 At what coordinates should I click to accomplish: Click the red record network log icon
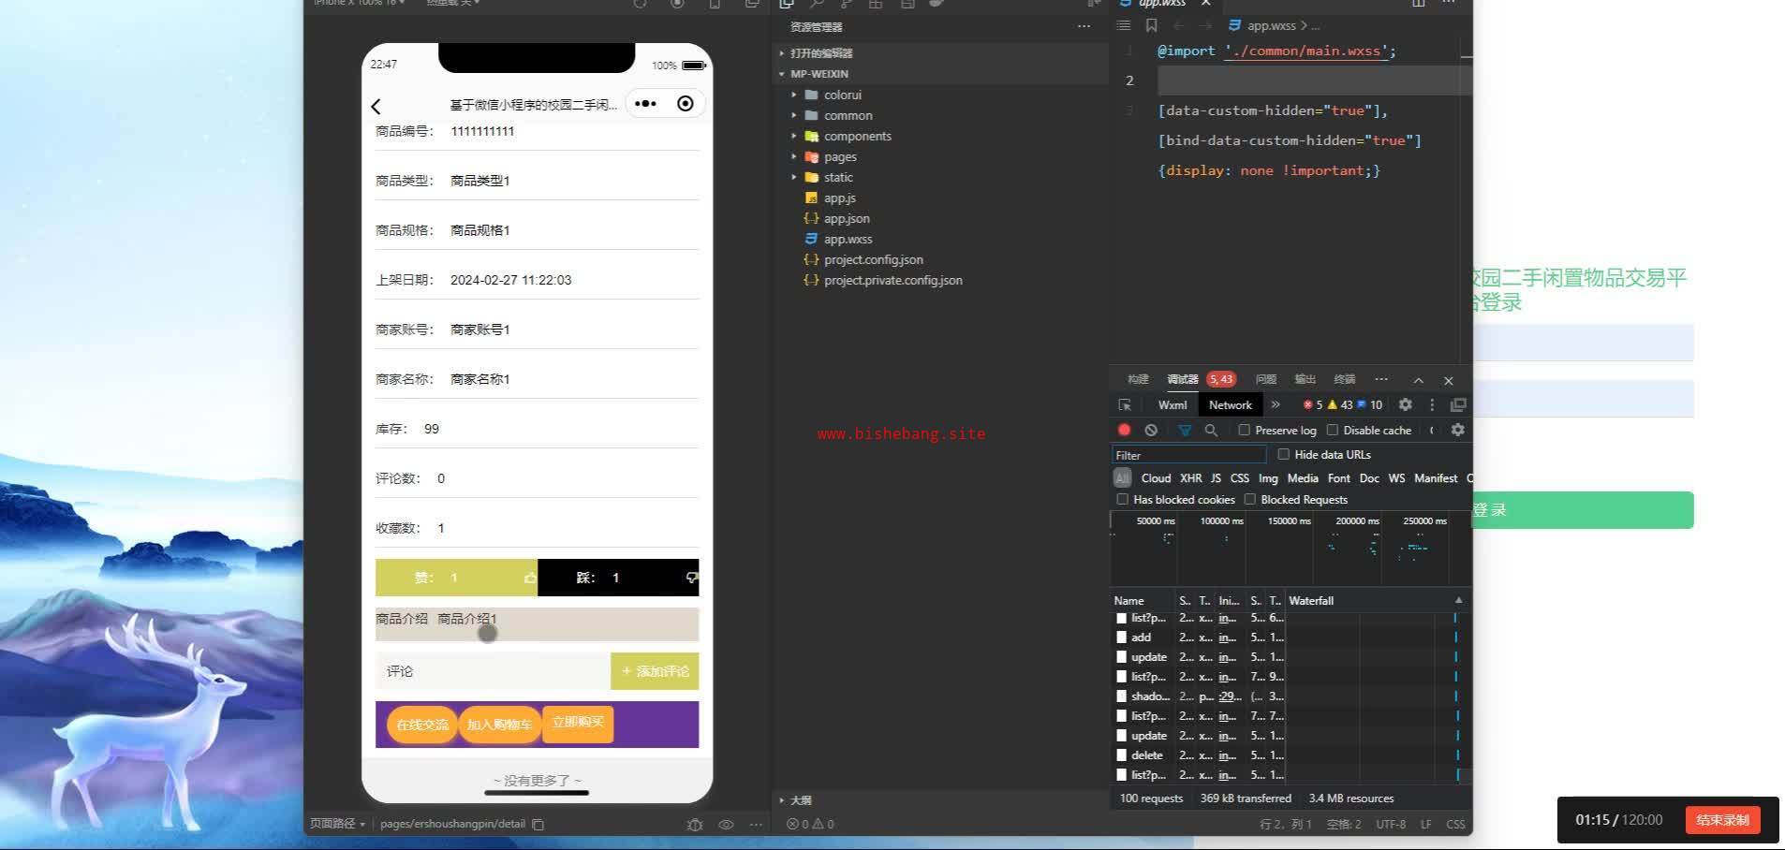[x=1124, y=431]
